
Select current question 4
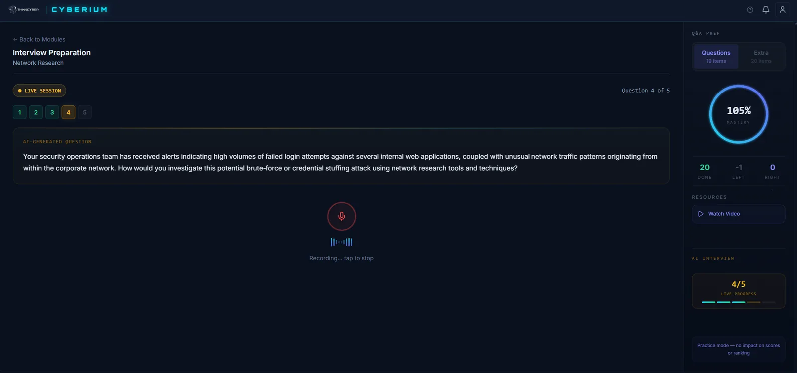(x=69, y=112)
